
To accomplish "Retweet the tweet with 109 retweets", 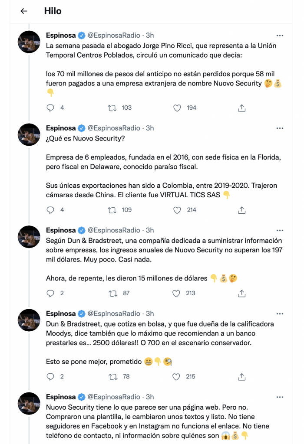I will point(112,210).
